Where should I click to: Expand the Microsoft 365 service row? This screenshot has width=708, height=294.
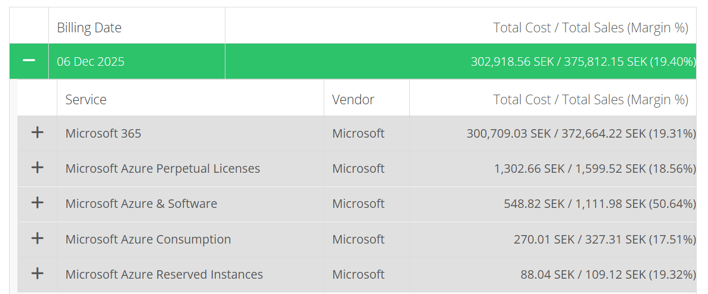[37, 133]
